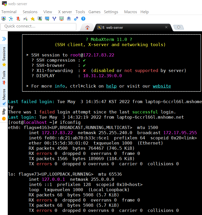The height and width of the screenshot is (215, 202).
Task: Open a new Session from the toolbar
Action: (4, 18)
